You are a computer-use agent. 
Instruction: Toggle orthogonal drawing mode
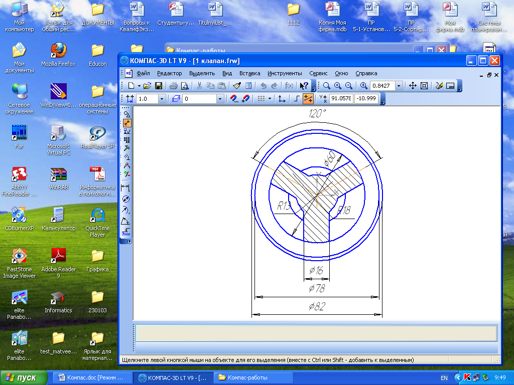coord(297,99)
